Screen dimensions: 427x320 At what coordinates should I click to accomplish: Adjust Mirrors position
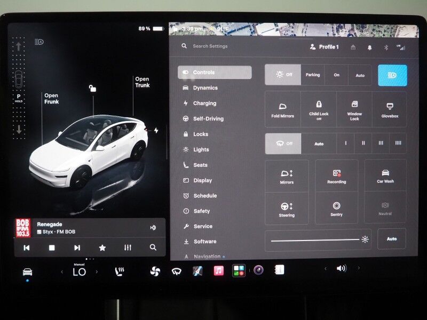tap(287, 177)
